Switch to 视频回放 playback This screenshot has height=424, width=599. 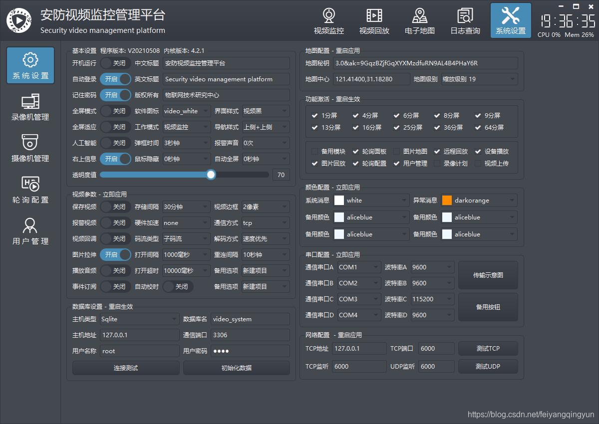pos(374,20)
